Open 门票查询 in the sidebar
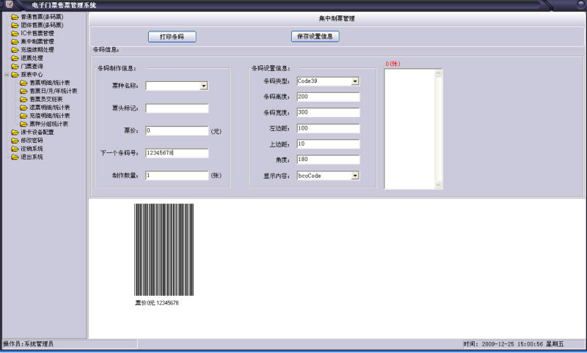Viewport: 587px width, 353px height. click(x=32, y=66)
